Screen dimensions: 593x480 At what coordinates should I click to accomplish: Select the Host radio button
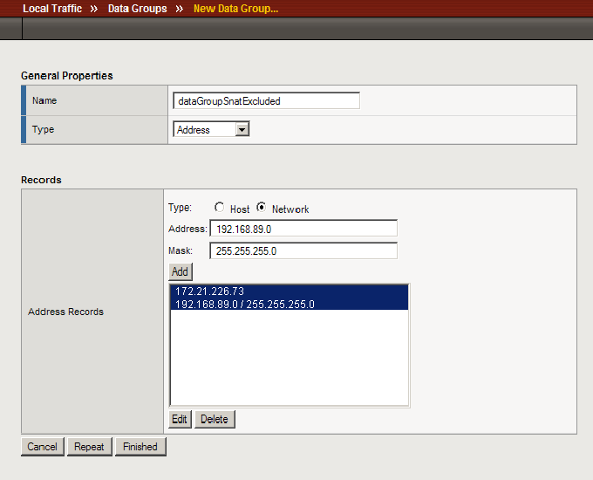pos(220,209)
